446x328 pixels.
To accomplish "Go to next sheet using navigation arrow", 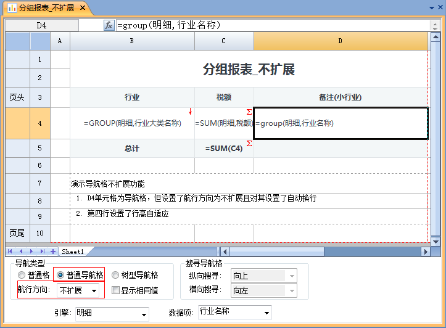I will (x=31, y=252).
